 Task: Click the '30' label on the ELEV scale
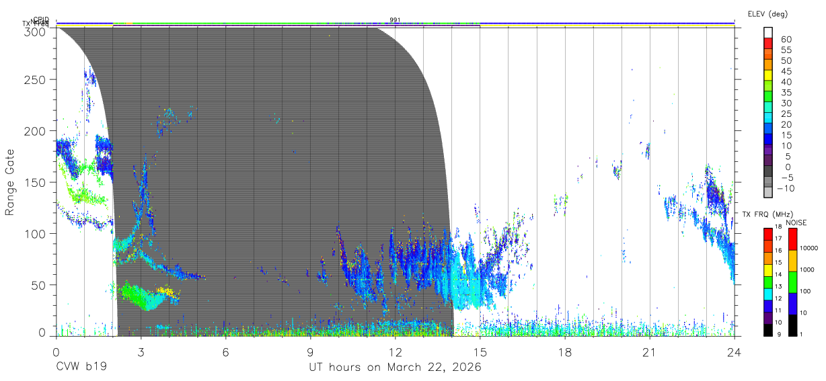pos(786,103)
